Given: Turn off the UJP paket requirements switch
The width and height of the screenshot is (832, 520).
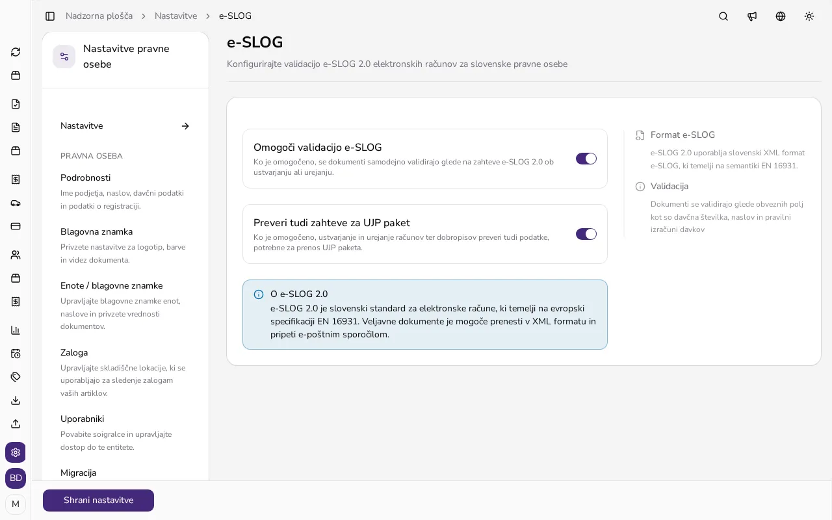Looking at the screenshot, I should [586, 234].
